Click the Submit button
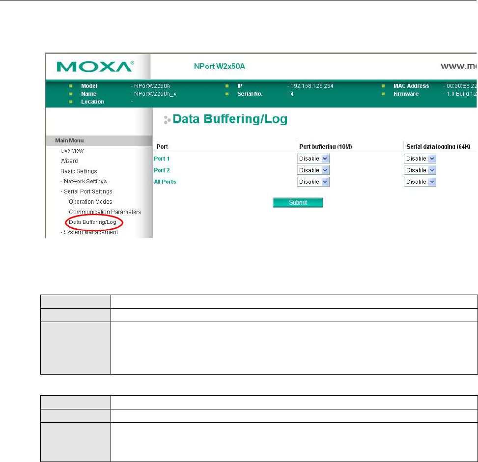This screenshot has width=478, height=462. click(x=298, y=202)
